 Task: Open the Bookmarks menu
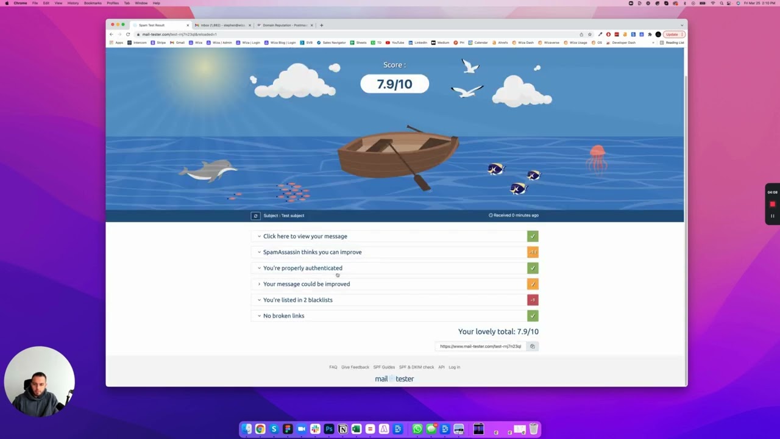[x=93, y=3]
